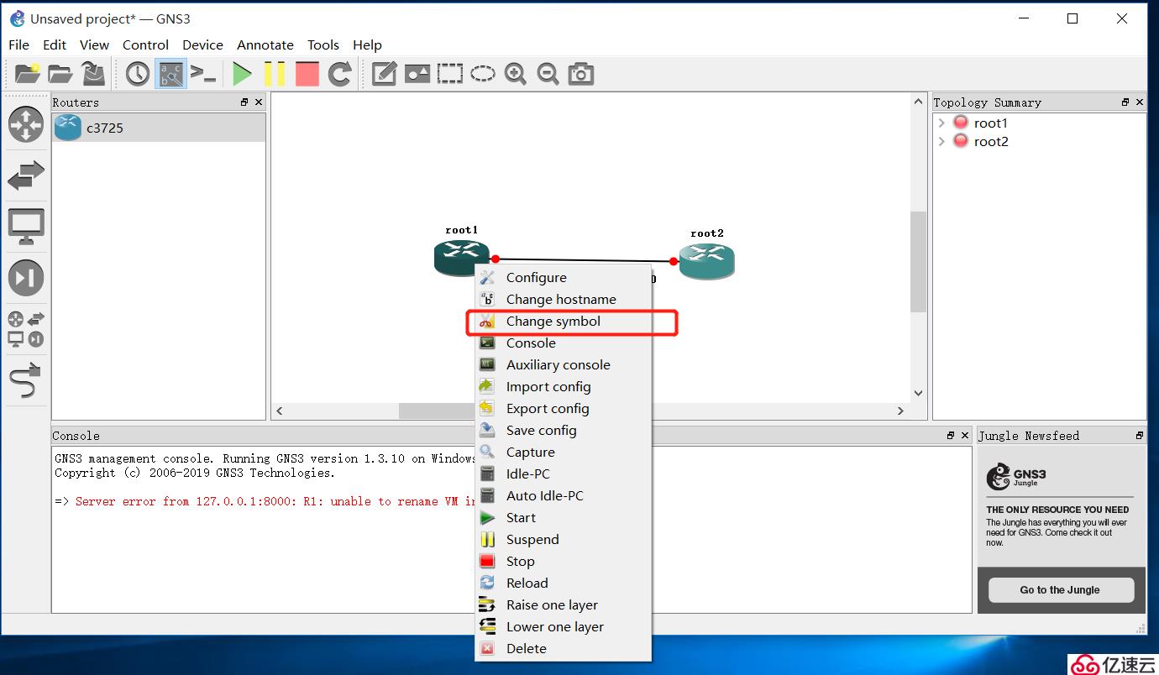Float the Topology Summary panel
The image size is (1159, 675).
(1125, 102)
